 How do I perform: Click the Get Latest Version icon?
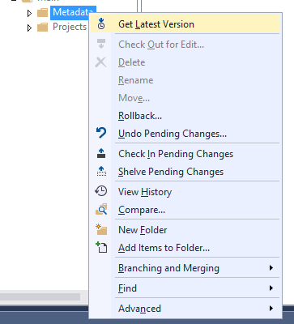click(101, 23)
